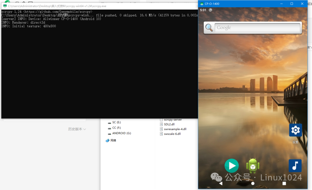Open the Settings gear app on Android
Screen dimensions: 312x190
[x=295, y=130]
